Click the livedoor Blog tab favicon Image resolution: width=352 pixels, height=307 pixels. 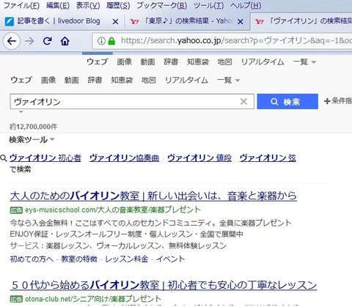(x=10, y=21)
